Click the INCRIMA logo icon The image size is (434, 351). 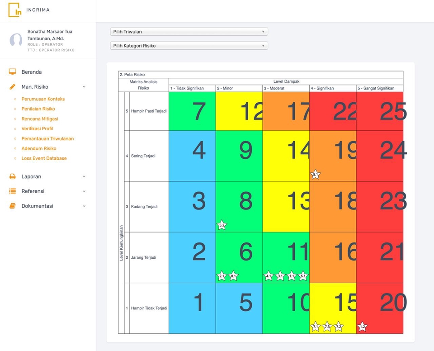tap(15, 10)
